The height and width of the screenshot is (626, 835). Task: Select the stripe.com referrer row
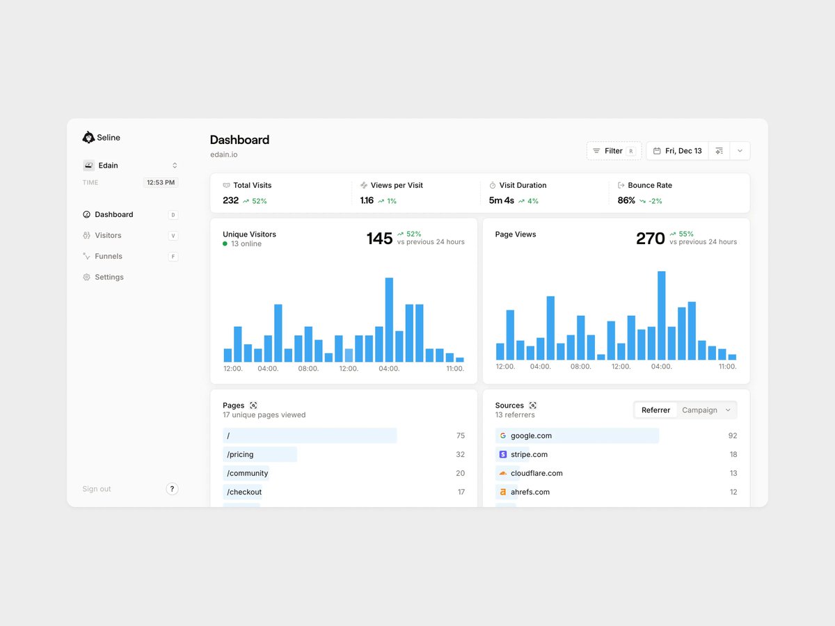[616, 454]
